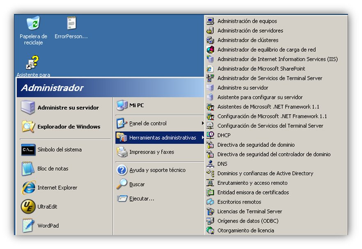
Task: Launch UltraEdit from its UE icon
Action: coord(28,207)
